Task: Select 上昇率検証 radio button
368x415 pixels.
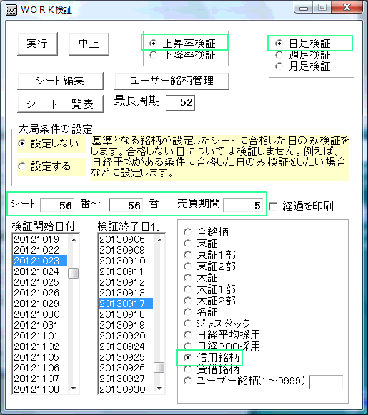Action: click(183, 43)
